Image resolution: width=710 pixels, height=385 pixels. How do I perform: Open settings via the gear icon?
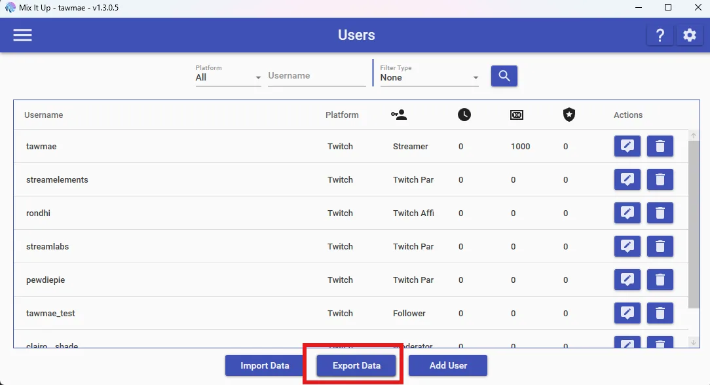tap(689, 35)
